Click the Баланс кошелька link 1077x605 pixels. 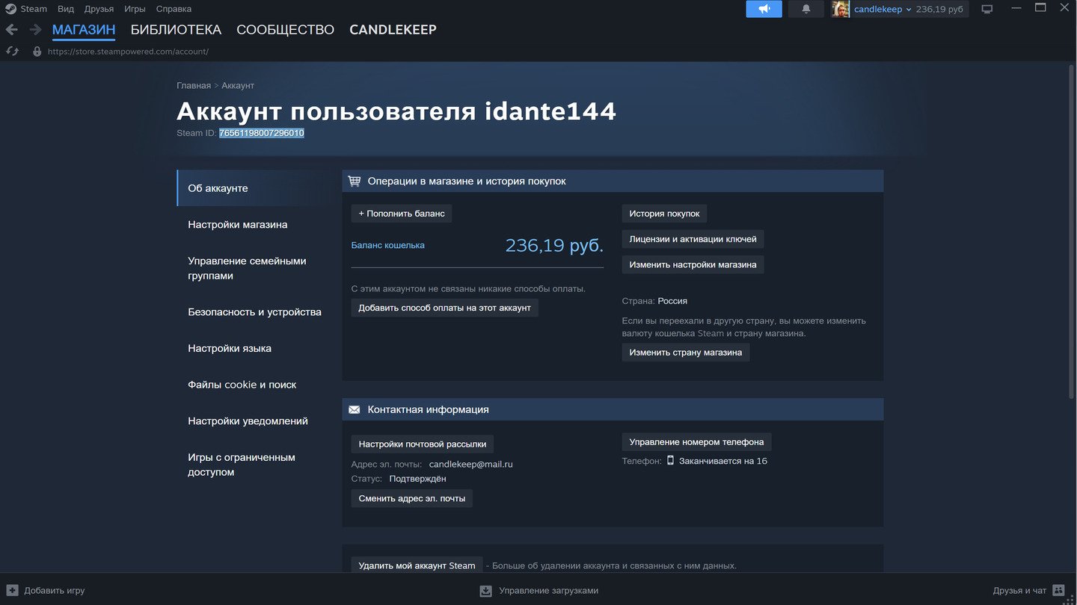coord(388,245)
